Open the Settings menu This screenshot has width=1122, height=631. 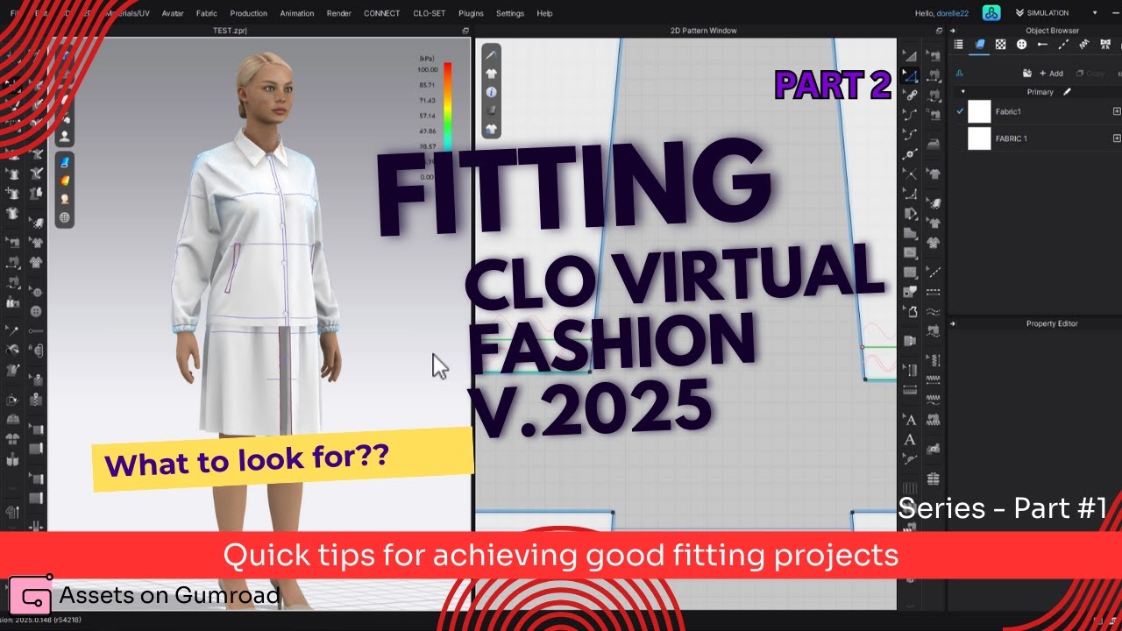pos(510,13)
